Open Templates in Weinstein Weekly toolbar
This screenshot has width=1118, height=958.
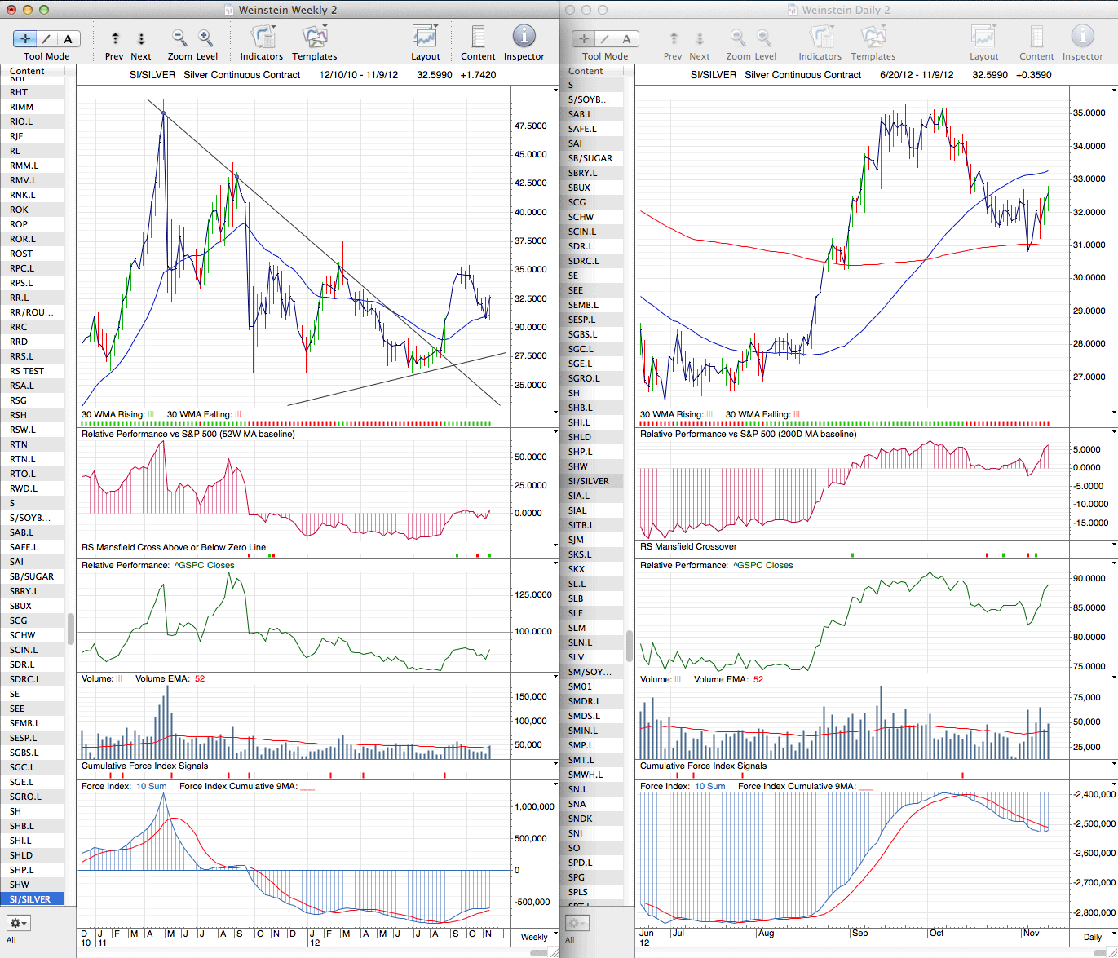[x=315, y=37]
